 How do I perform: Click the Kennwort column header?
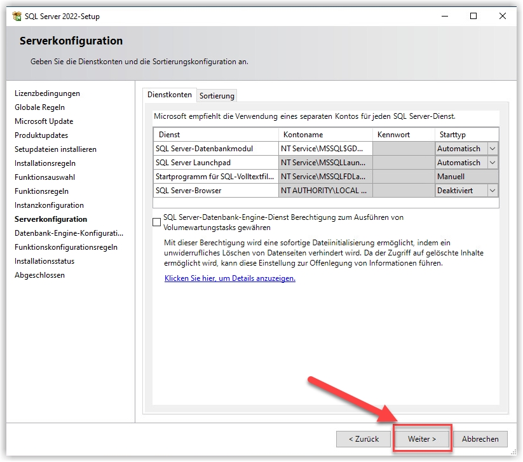tap(404, 135)
